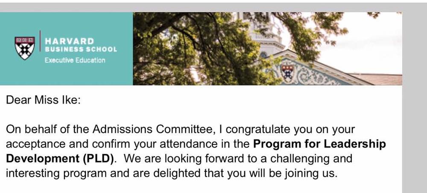Click the words Admissions Committee
The width and height of the screenshot is (427, 193).
pos(151,129)
